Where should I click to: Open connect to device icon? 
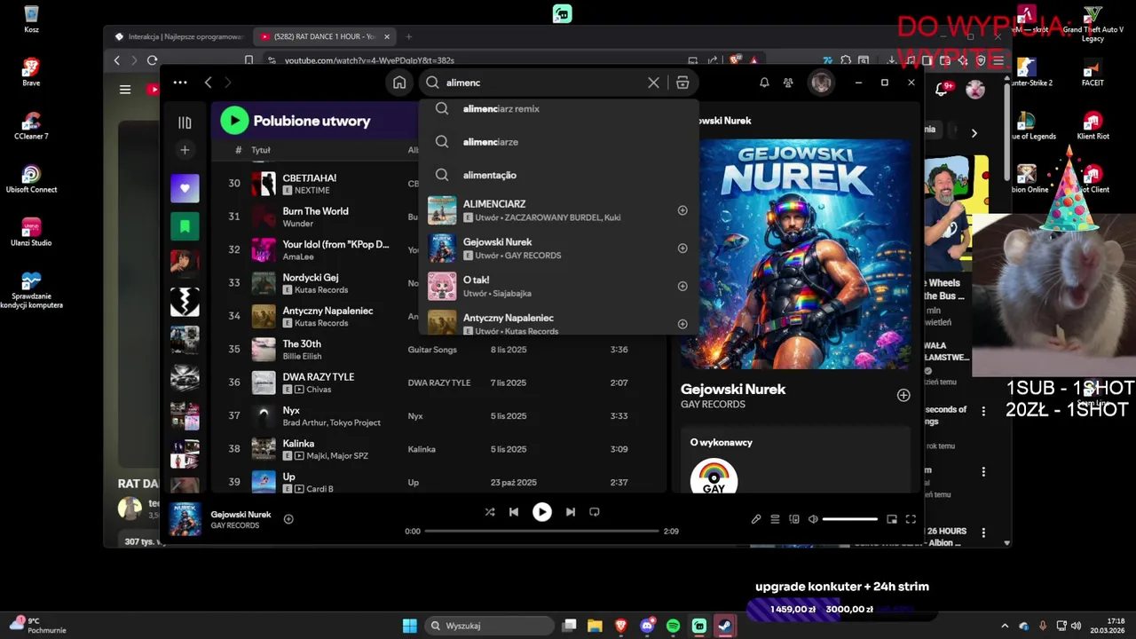click(794, 519)
